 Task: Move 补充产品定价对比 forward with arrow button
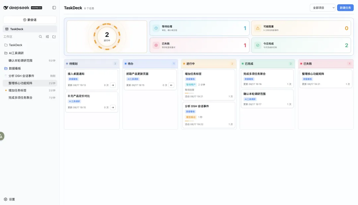click(113, 107)
